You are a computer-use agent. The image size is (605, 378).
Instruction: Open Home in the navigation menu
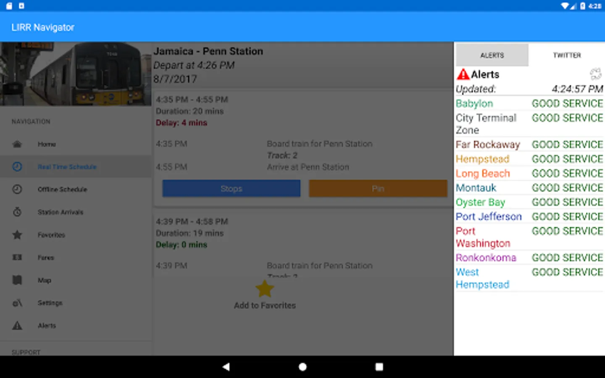click(76, 144)
